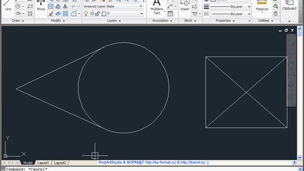This screenshot has height=171, width=304.
Task: Select the Explode tool icon
Action: click(x=58, y=14)
